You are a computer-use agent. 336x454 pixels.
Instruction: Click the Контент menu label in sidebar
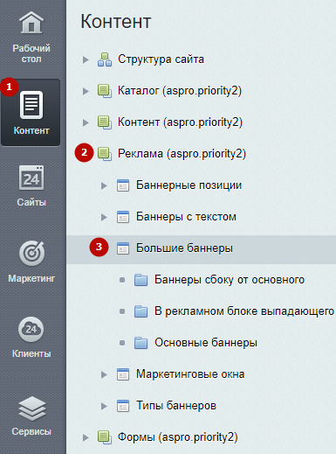31,130
